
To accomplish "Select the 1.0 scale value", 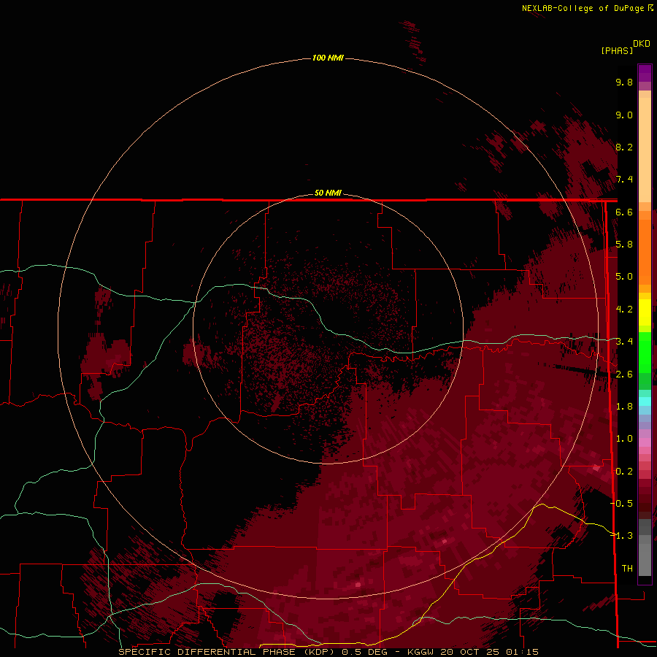I will coord(624,439).
